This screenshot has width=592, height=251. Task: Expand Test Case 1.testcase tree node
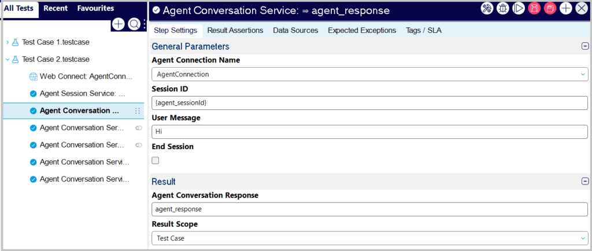coord(8,42)
